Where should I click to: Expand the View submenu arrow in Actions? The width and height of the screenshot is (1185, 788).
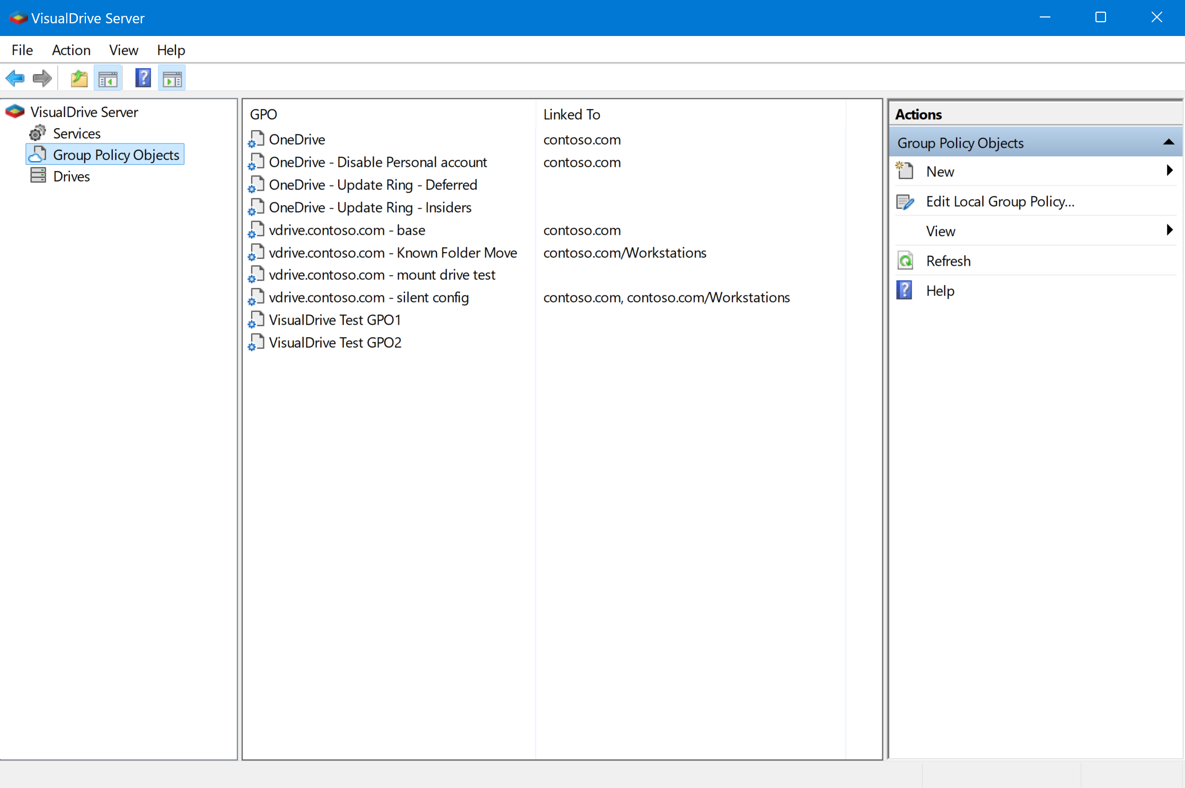1169,230
